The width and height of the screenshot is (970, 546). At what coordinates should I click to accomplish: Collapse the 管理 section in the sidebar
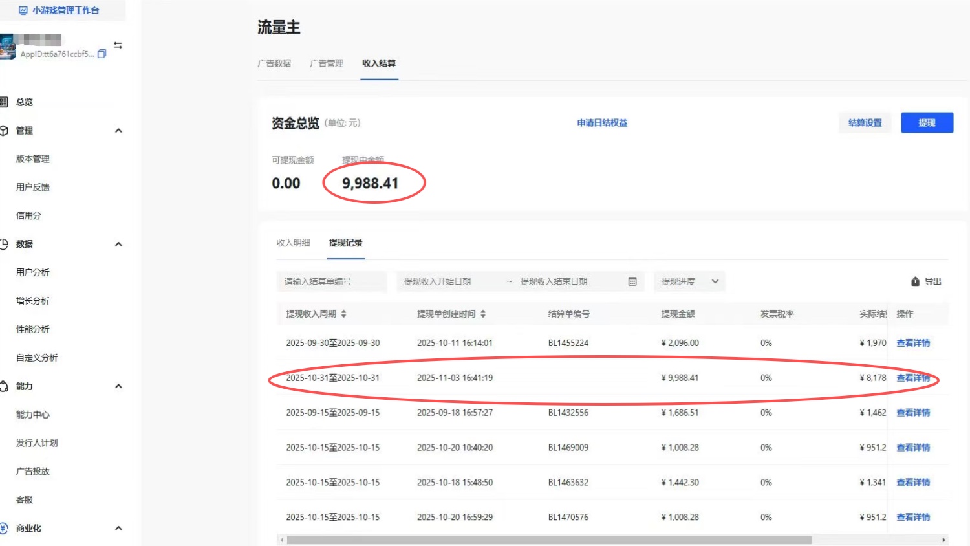click(x=118, y=130)
